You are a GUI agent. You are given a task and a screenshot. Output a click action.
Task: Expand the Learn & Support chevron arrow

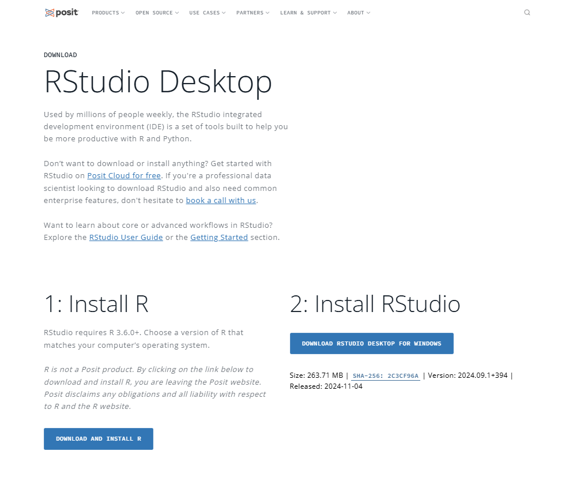click(335, 13)
